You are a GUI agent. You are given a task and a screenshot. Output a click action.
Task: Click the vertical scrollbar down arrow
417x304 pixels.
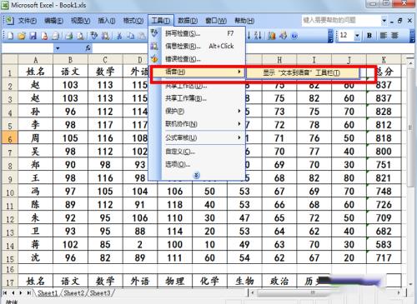coord(410,284)
